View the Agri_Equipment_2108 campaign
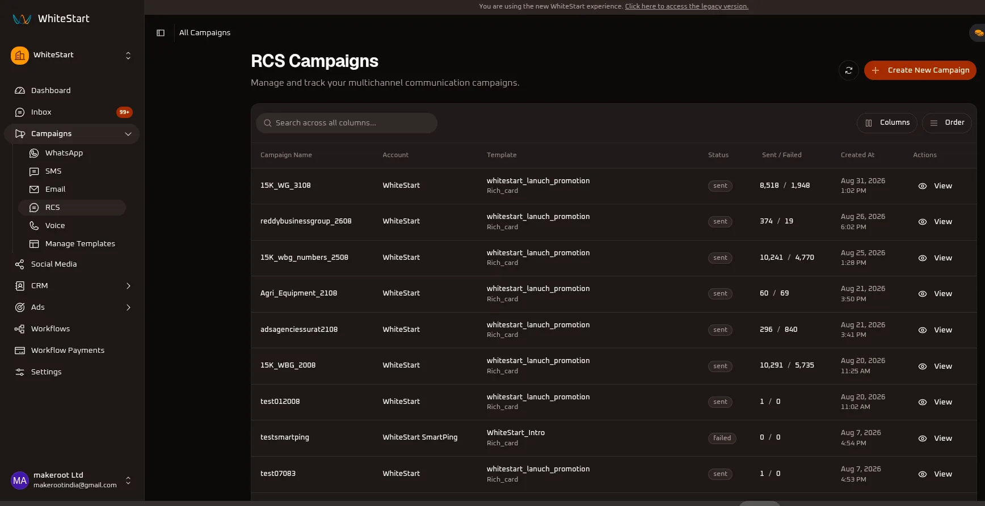 [x=935, y=294]
